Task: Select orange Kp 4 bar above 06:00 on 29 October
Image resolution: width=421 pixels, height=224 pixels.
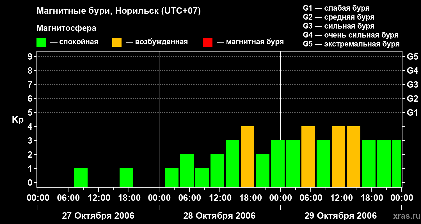Action: tap(308, 157)
